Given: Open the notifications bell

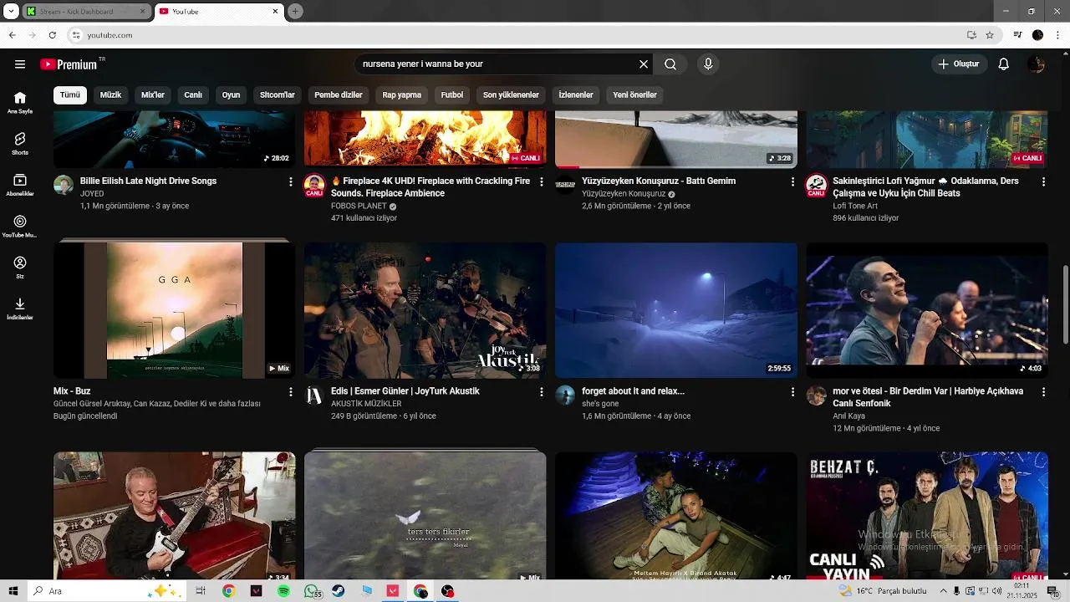Looking at the screenshot, I should [1004, 64].
